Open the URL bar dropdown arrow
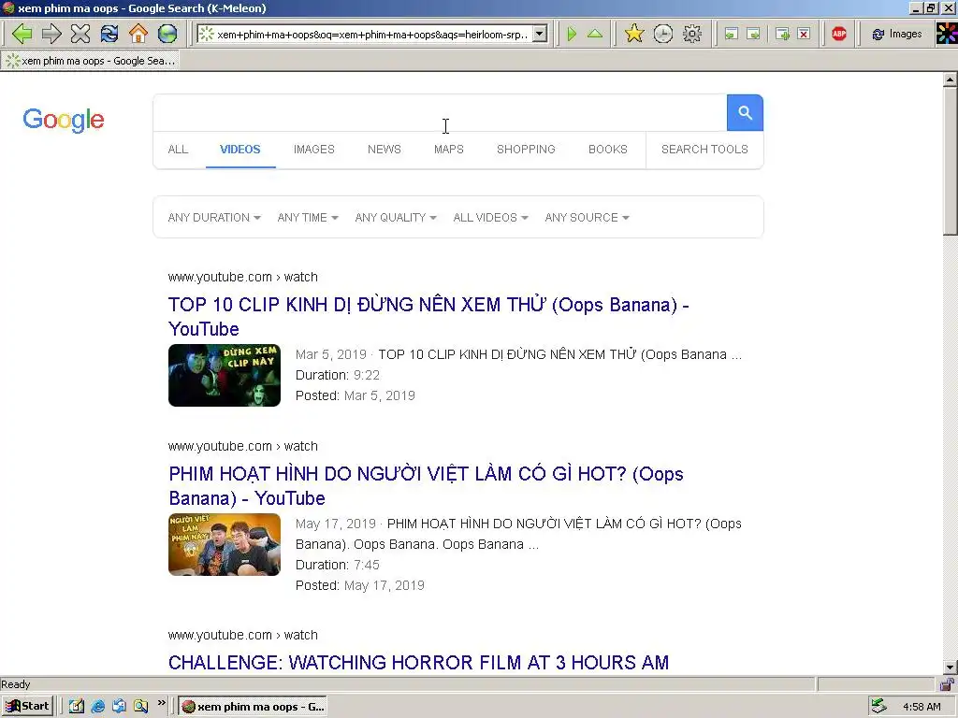Screen dimensions: 958x718 540,35
